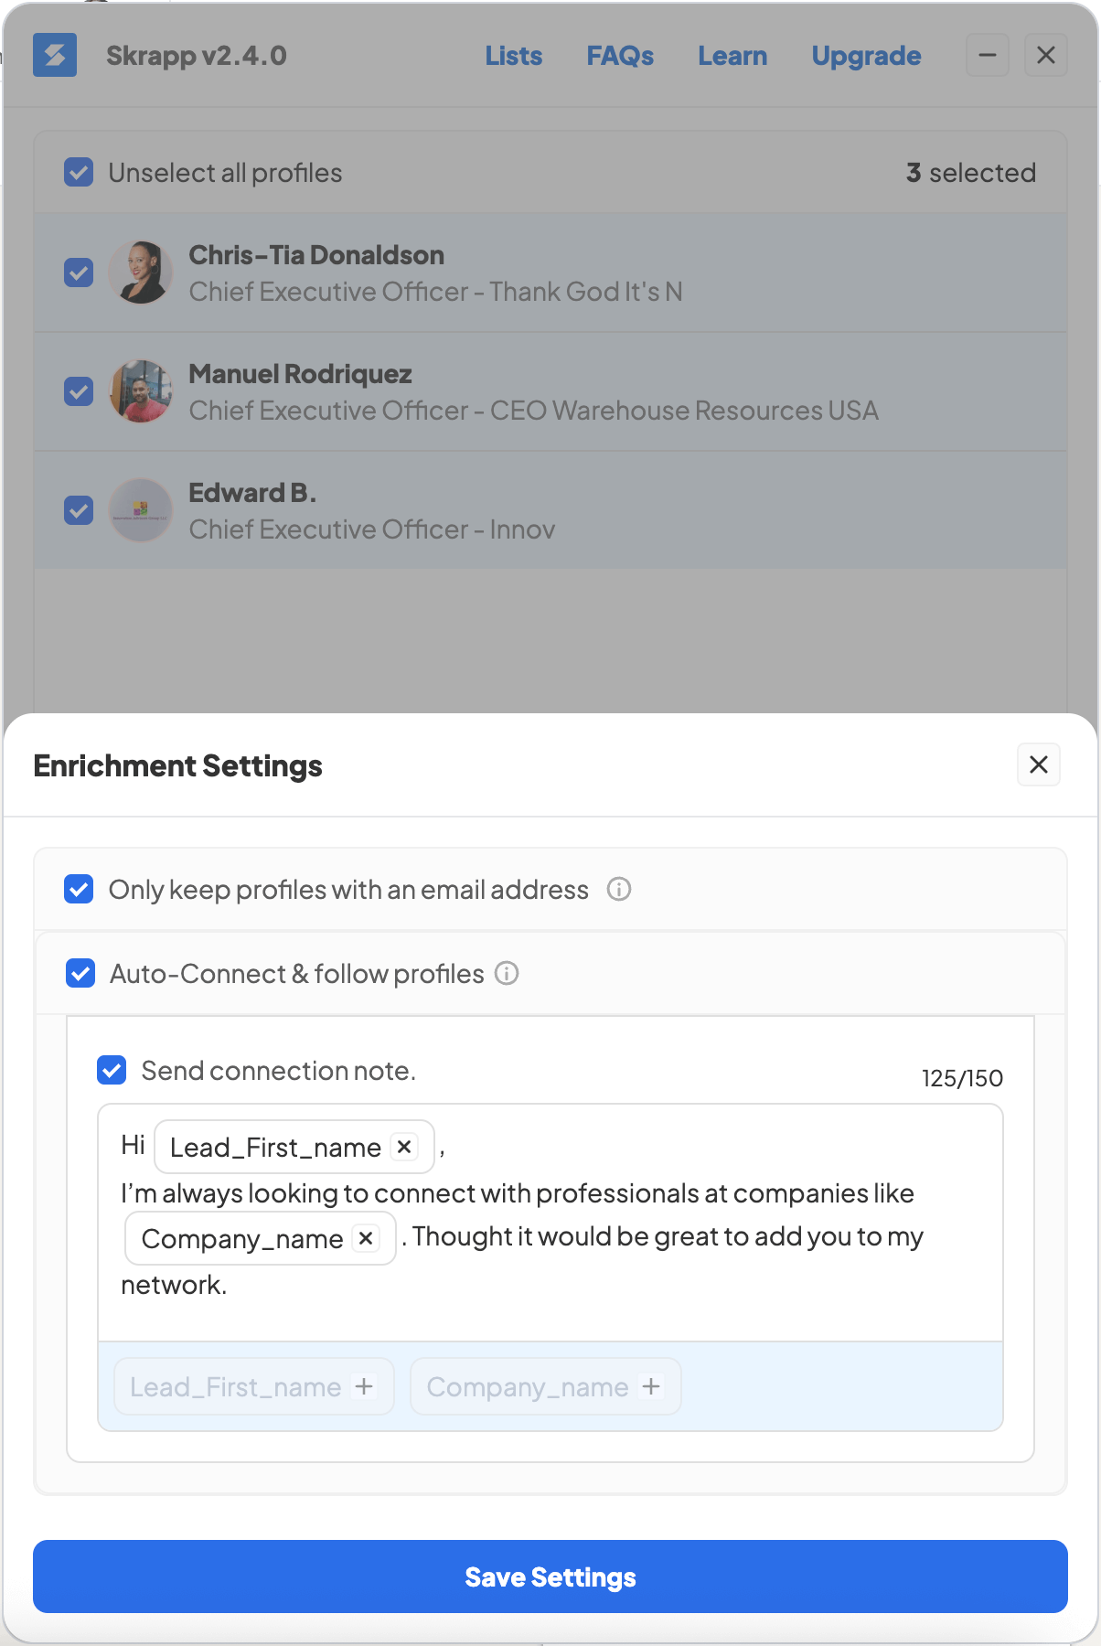Image resolution: width=1101 pixels, height=1646 pixels.
Task: Show info about Auto-Connect option
Action: [507, 974]
